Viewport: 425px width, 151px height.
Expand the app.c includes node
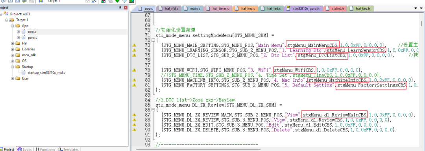point(18,32)
